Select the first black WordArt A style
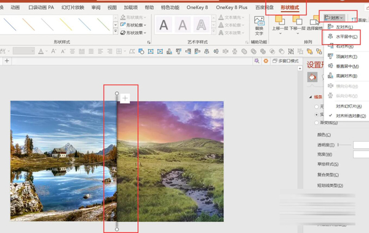The height and width of the screenshot is (233, 369). [164, 25]
